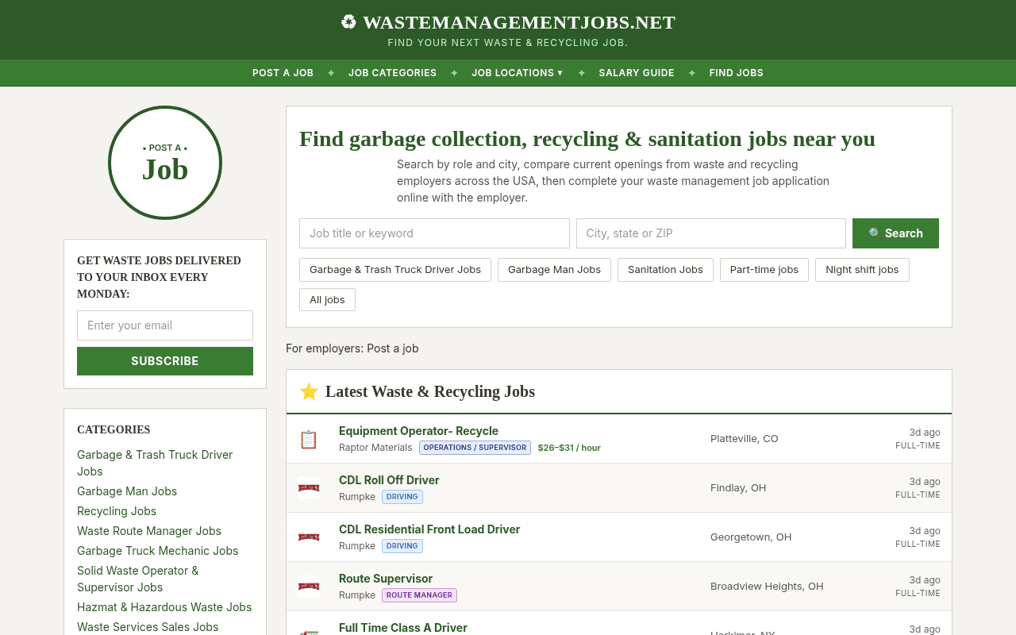The width and height of the screenshot is (1016, 635).
Task: Focus the City, state or ZIP field
Action: pos(711,233)
